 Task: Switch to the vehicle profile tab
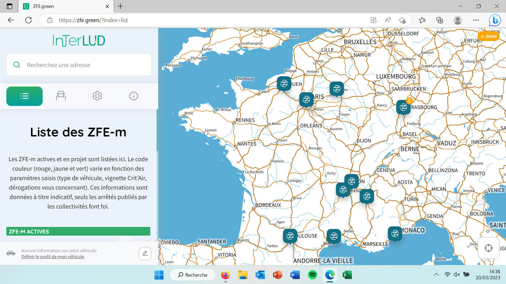(x=61, y=96)
